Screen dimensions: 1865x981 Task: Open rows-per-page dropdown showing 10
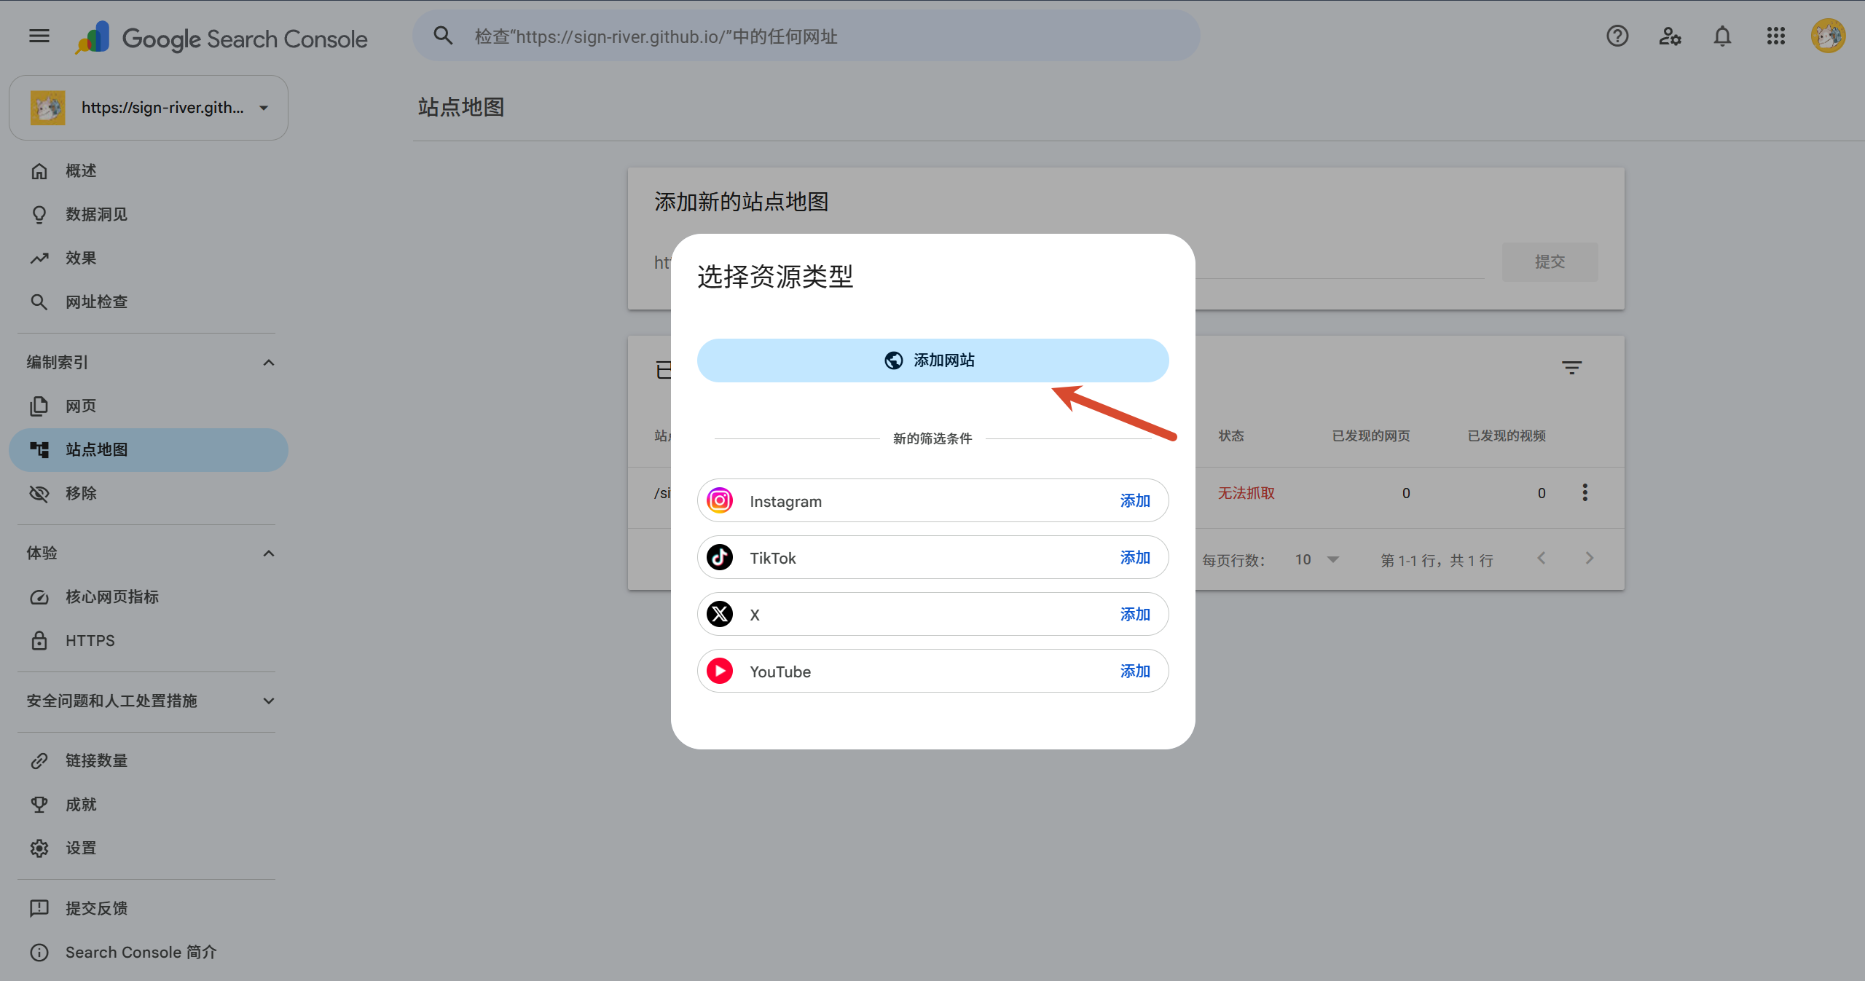pos(1317,559)
